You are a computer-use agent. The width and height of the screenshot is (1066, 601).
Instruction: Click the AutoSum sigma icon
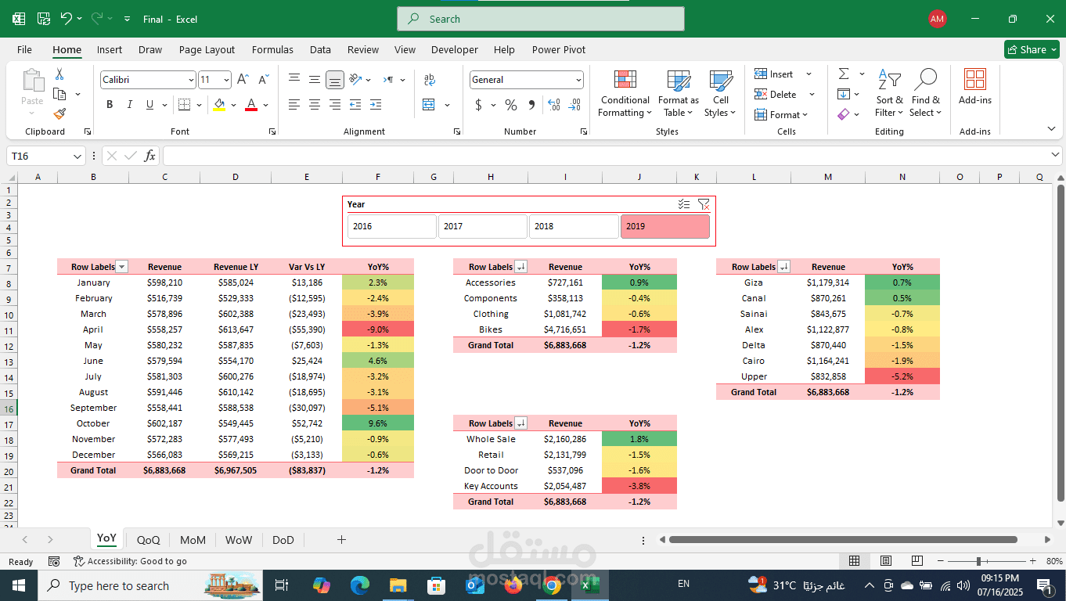844,74
